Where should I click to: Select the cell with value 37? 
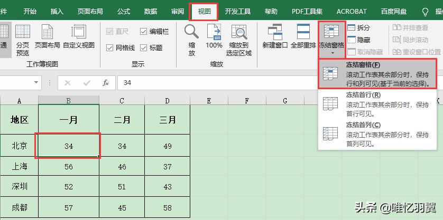[167, 166]
